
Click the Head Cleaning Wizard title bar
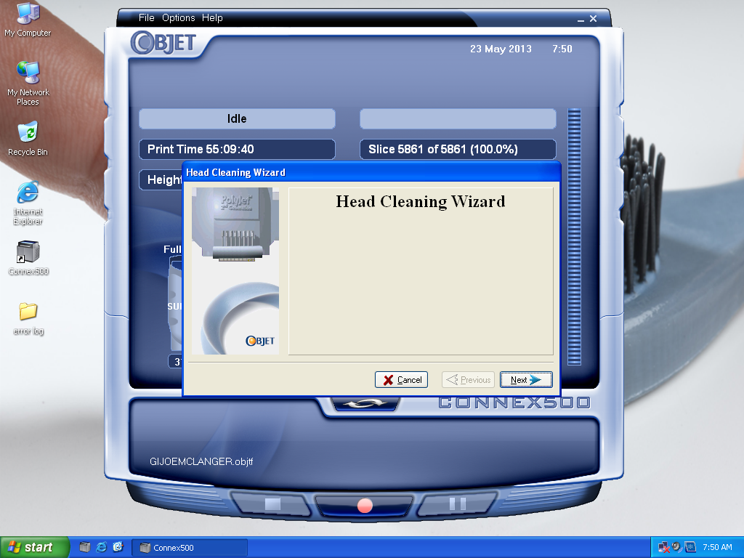point(371,172)
